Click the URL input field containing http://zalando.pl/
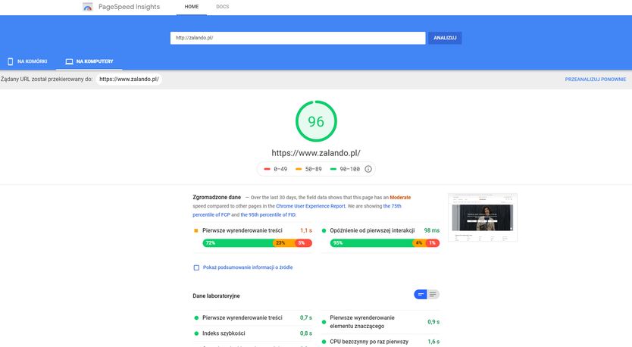This screenshot has width=632, height=347. tap(298, 38)
